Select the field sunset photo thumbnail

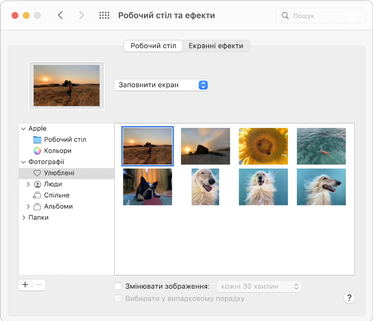tap(147, 146)
